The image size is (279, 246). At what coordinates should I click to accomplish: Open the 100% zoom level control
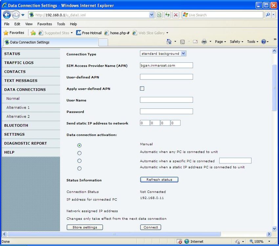click(x=260, y=241)
